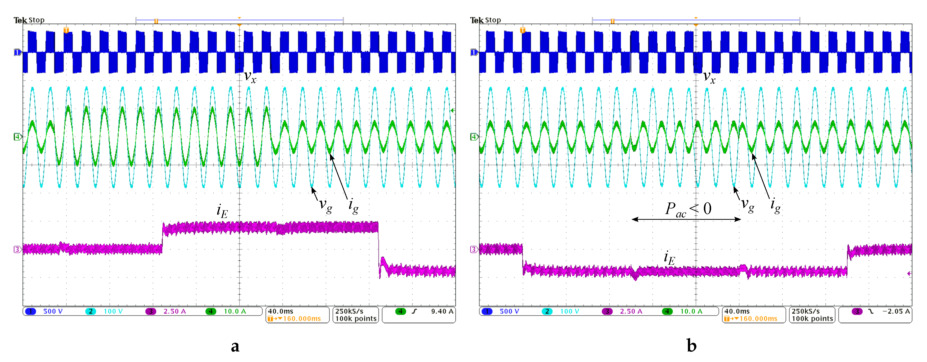Click the 500 V scale label in panel a
The image size is (927, 362).
[53, 311]
